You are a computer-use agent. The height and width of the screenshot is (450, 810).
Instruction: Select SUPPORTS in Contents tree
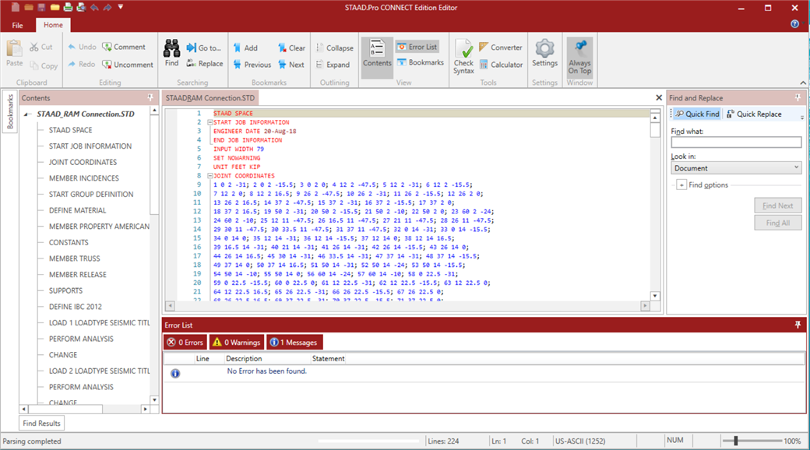click(65, 290)
